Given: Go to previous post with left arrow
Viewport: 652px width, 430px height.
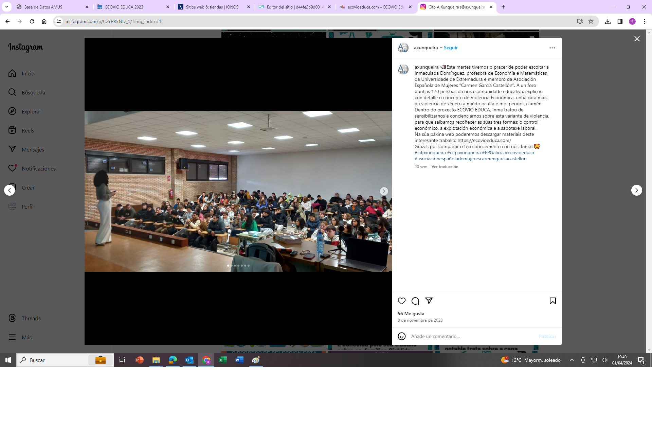Looking at the screenshot, I should pos(10,190).
